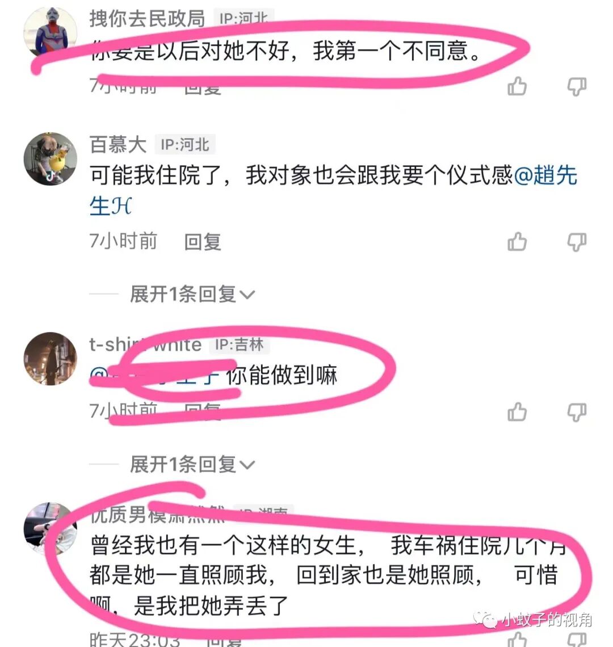Expand 展开1条回复 under t-shirt white comment
613x647 pixels.
[192, 465]
